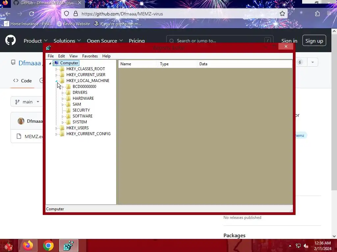Open the Favorites menu in Registry Editor
Viewport: 337px width, 252px height.
coord(90,56)
